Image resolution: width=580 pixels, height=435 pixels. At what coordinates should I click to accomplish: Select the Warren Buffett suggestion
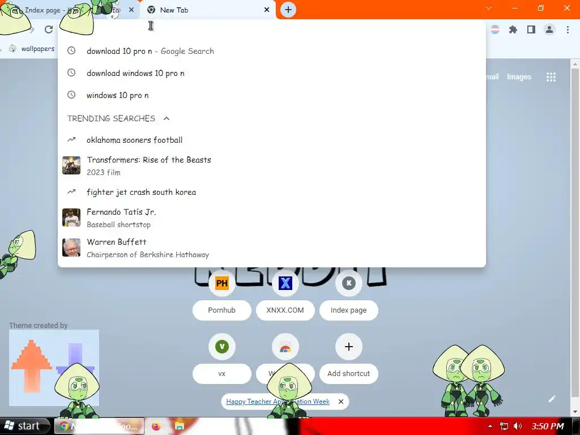pos(272,248)
